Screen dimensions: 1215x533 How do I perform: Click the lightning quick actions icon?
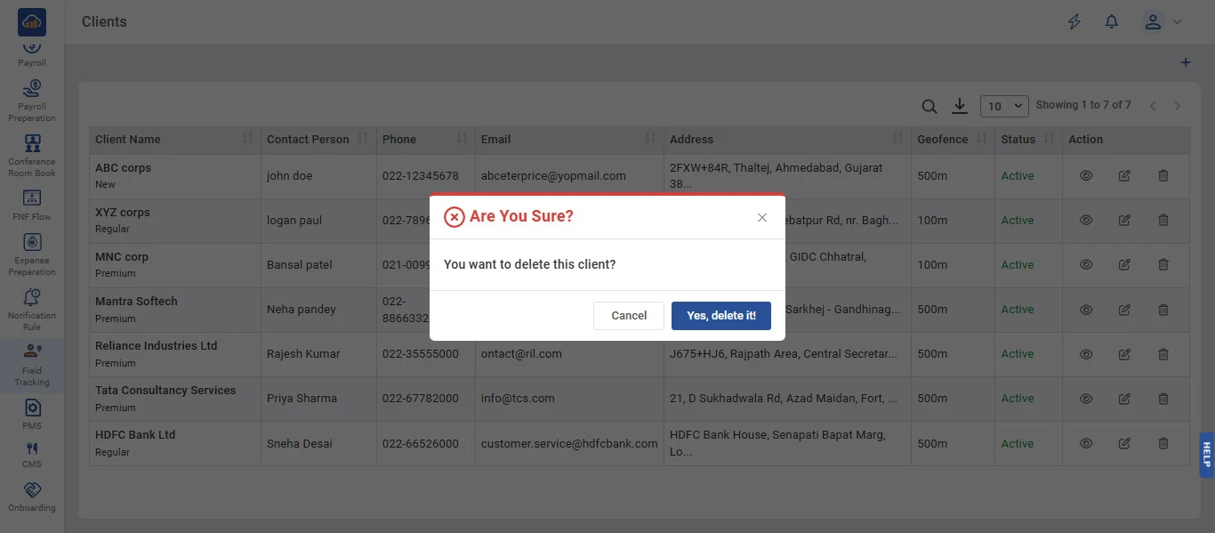(x=1074, y=22)
